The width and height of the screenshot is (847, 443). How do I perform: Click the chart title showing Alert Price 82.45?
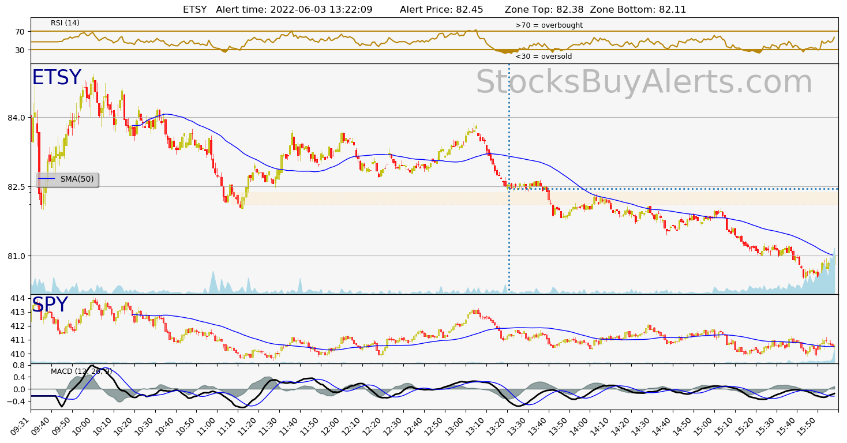click(x=434, y=9)
